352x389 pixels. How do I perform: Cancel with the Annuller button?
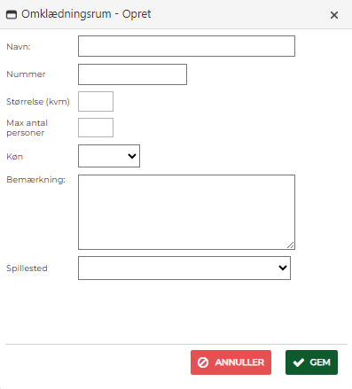click(231, 362)
